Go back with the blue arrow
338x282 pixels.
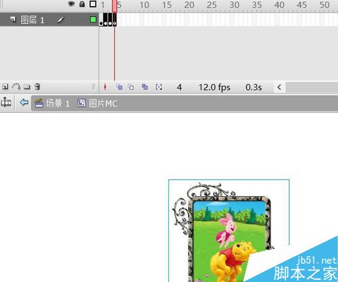24,103
